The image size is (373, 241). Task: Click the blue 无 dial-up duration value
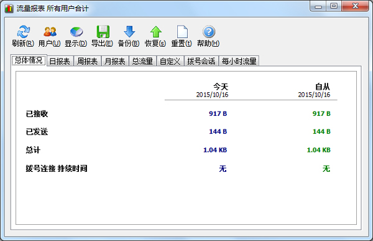[223, 169]
